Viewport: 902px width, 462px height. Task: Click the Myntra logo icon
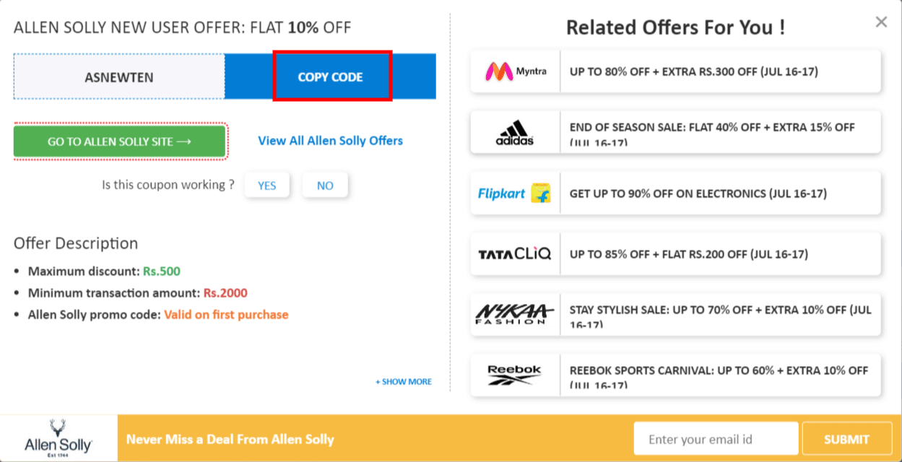[x=514, y=71]
